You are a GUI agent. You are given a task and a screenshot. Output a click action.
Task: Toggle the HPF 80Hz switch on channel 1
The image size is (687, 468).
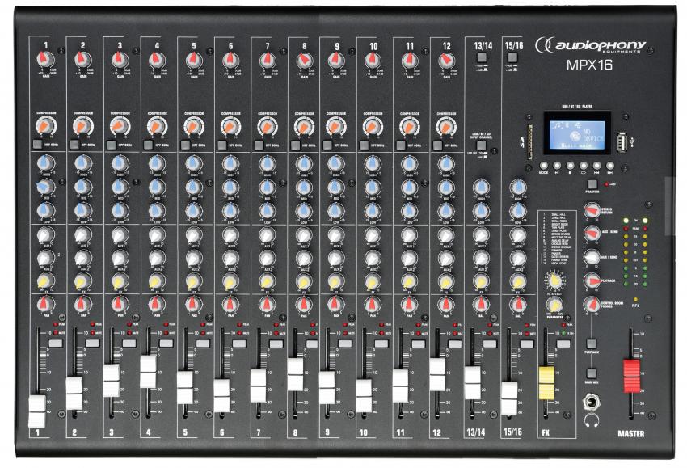(x=37, y=144)
